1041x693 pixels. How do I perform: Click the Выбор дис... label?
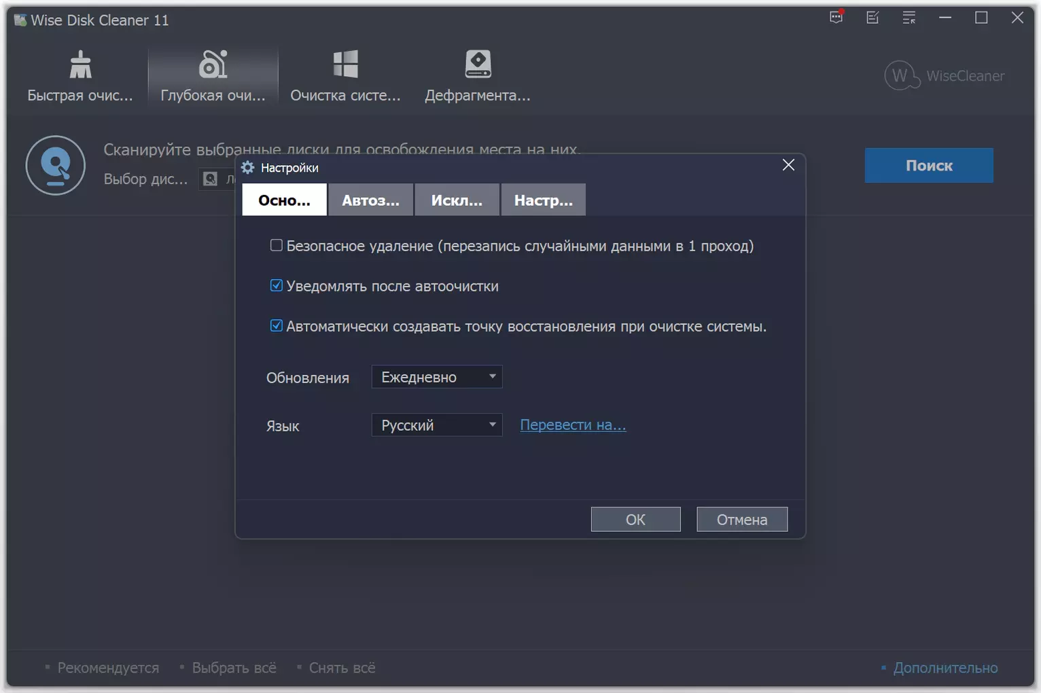point(145,179)
